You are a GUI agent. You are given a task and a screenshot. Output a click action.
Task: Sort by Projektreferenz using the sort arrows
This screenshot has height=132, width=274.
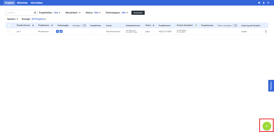coord(33,25)
